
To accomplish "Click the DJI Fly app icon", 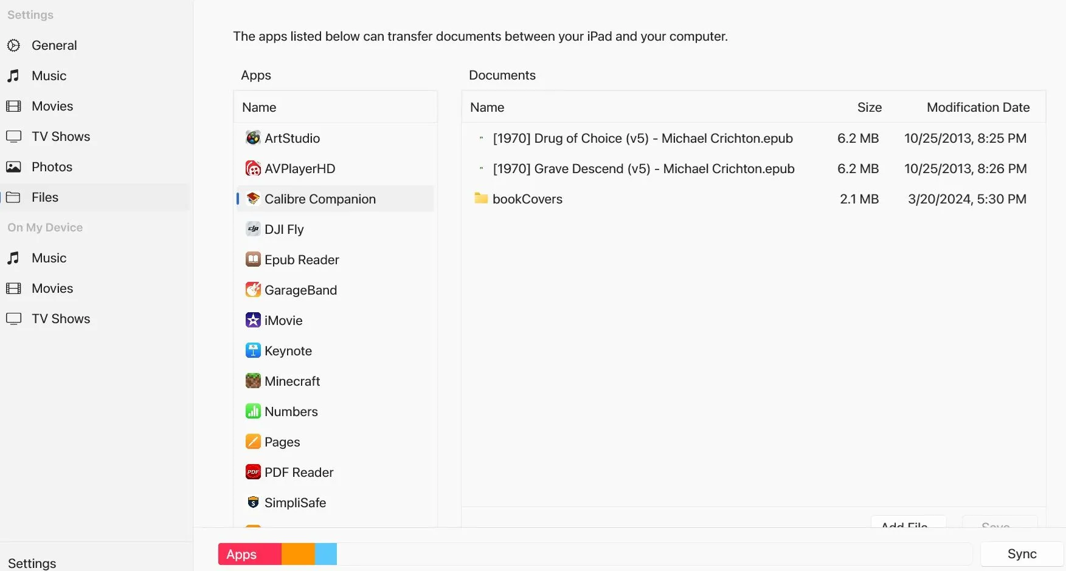I will (x=253, y=229).
